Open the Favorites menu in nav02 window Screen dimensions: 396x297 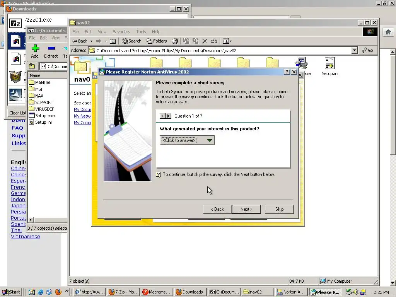tap(121, 32)
